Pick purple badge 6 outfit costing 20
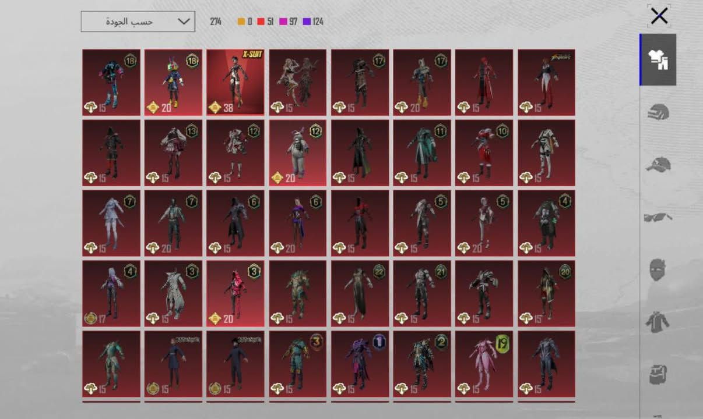703x419 pixels. pyautogui.click(x=298, y=223)
